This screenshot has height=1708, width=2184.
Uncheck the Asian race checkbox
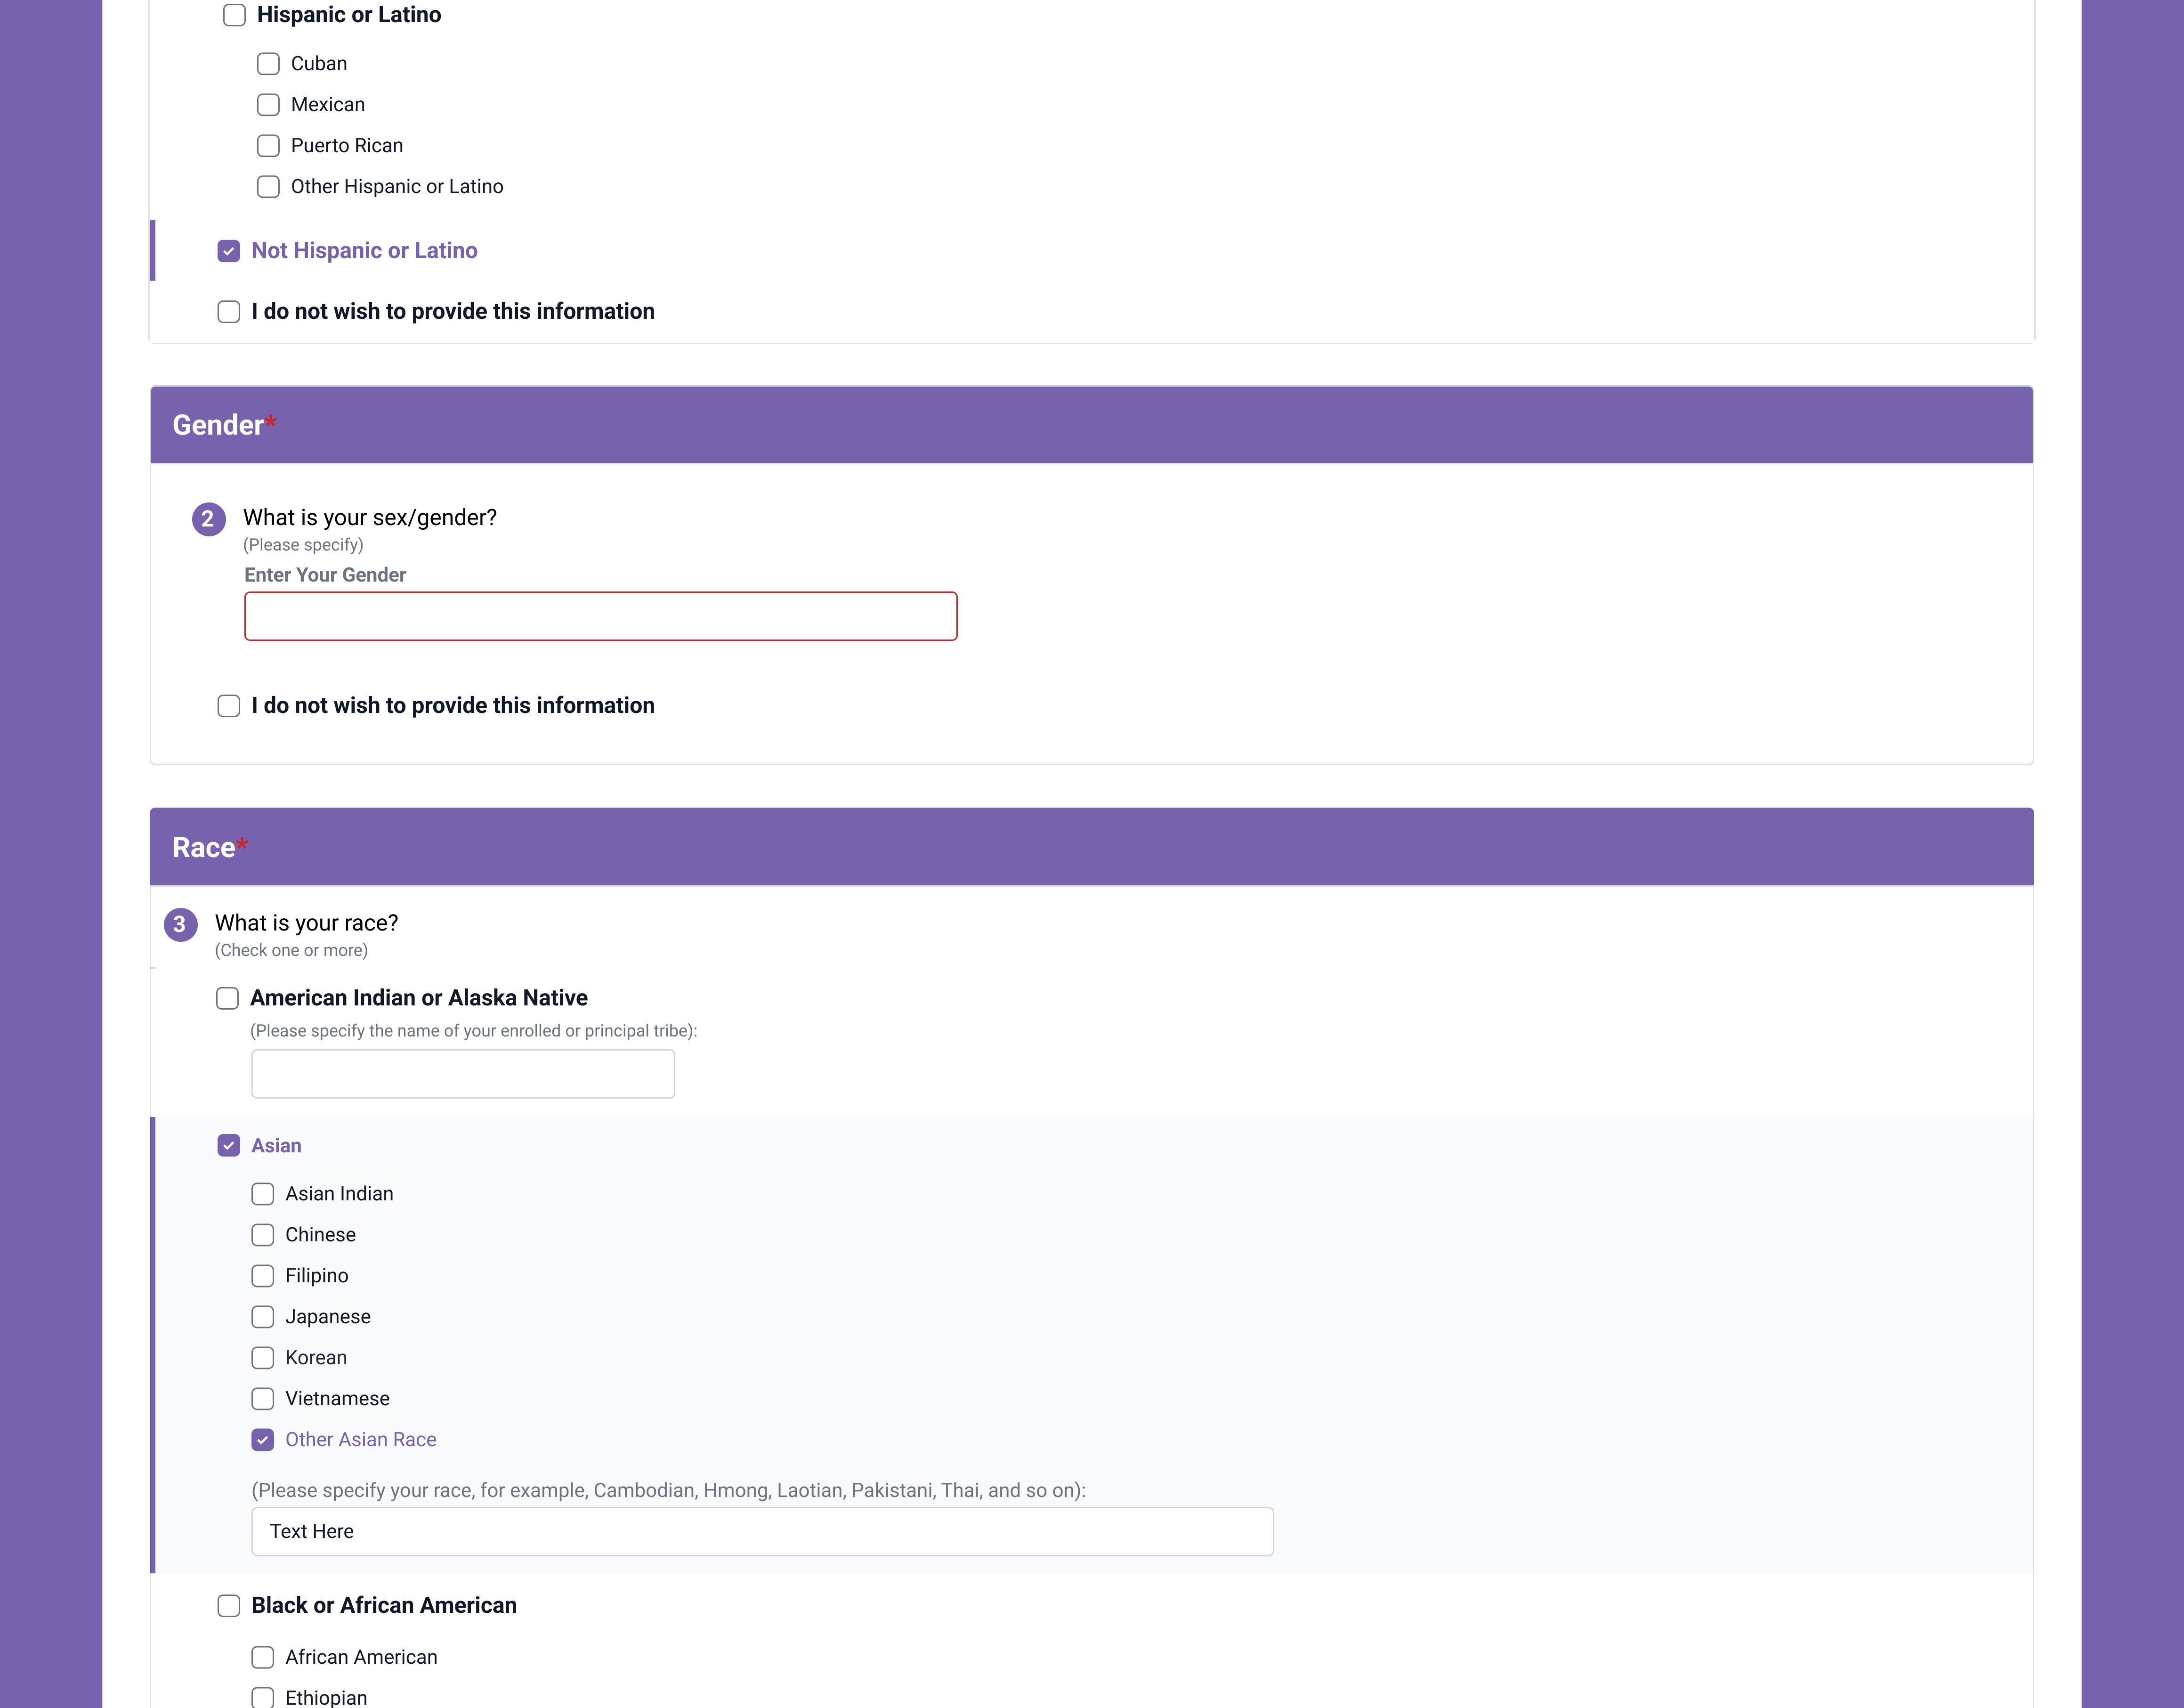[229, 1146]
